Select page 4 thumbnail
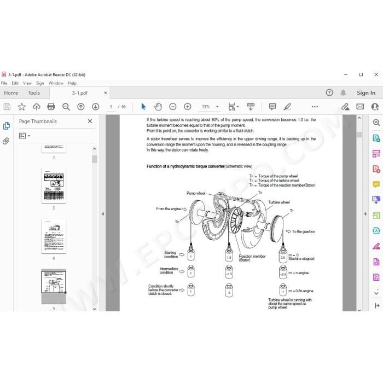Image resolution: width=383 pixels, height=383 pixels. point(54,236)
